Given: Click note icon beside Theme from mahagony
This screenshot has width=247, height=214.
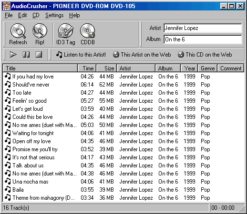Looking at the screenshot, I should [x=8, y=197].
